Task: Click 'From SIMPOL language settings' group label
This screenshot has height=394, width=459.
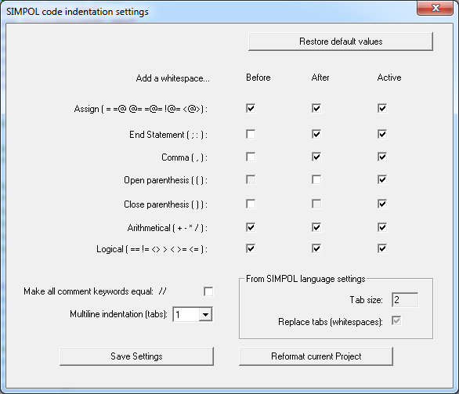Action: [x=305, y=279]
